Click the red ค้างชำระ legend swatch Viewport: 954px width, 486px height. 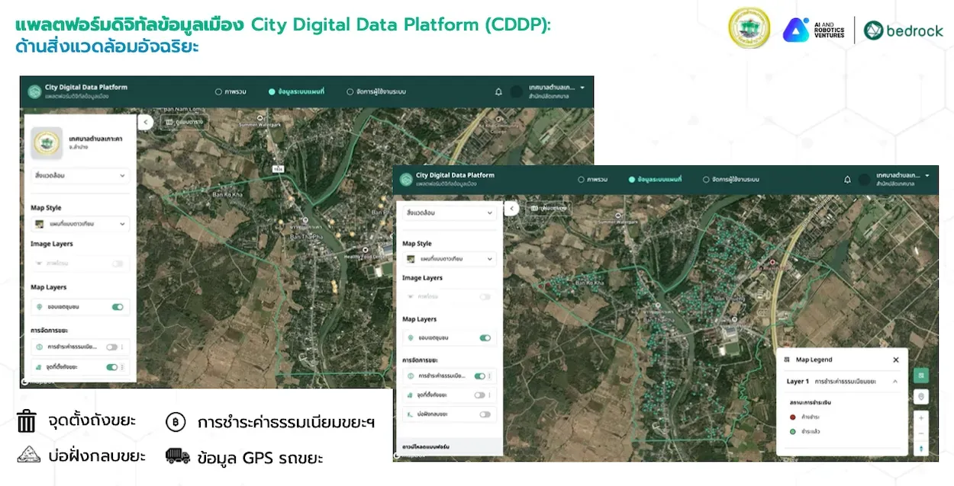(x=793, y=417)
